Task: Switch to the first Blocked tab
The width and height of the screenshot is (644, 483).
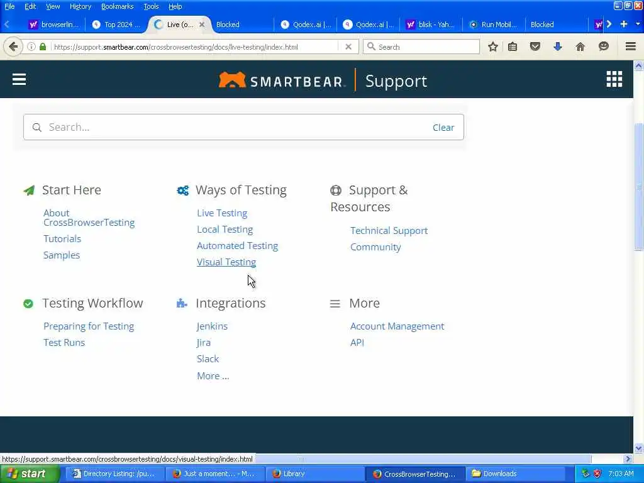Action: (242, 25)
